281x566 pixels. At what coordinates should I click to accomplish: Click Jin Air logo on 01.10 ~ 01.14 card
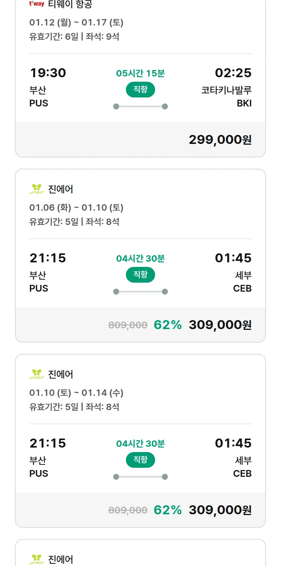pyautogui.click(x=37, y=374)
